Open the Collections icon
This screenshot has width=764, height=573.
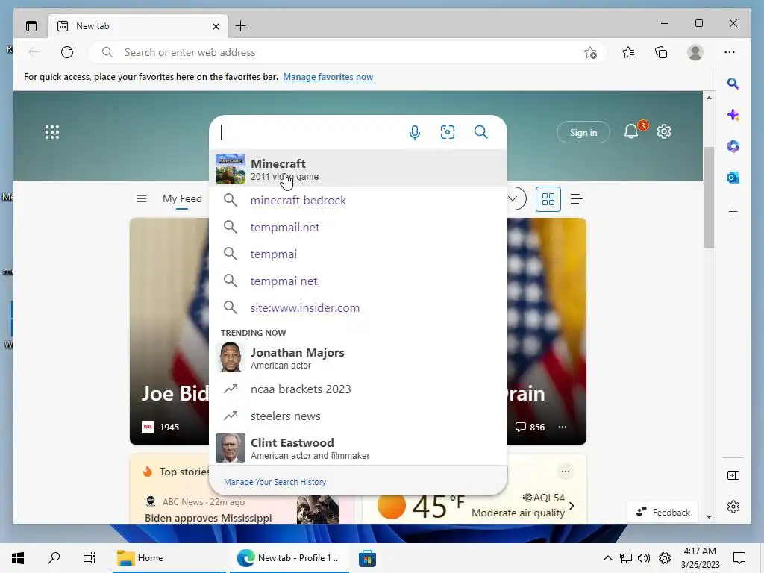tap(661, 52)
